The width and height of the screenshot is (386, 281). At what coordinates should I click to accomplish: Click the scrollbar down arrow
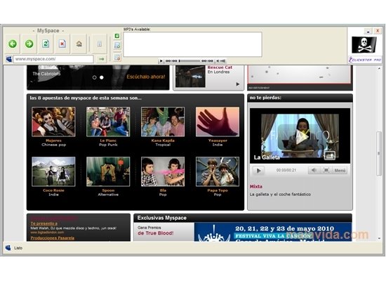point(378,238)
